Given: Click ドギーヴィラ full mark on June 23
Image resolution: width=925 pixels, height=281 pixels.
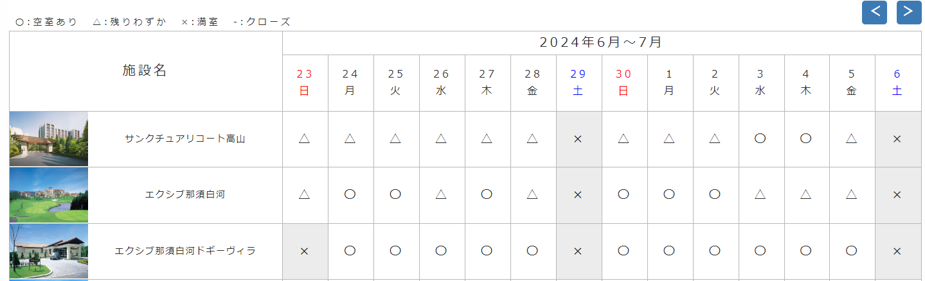Looking at the screenshot, I should 305,251.
